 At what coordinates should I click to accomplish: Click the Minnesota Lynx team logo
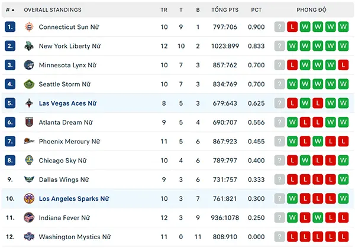coord(29,65)
